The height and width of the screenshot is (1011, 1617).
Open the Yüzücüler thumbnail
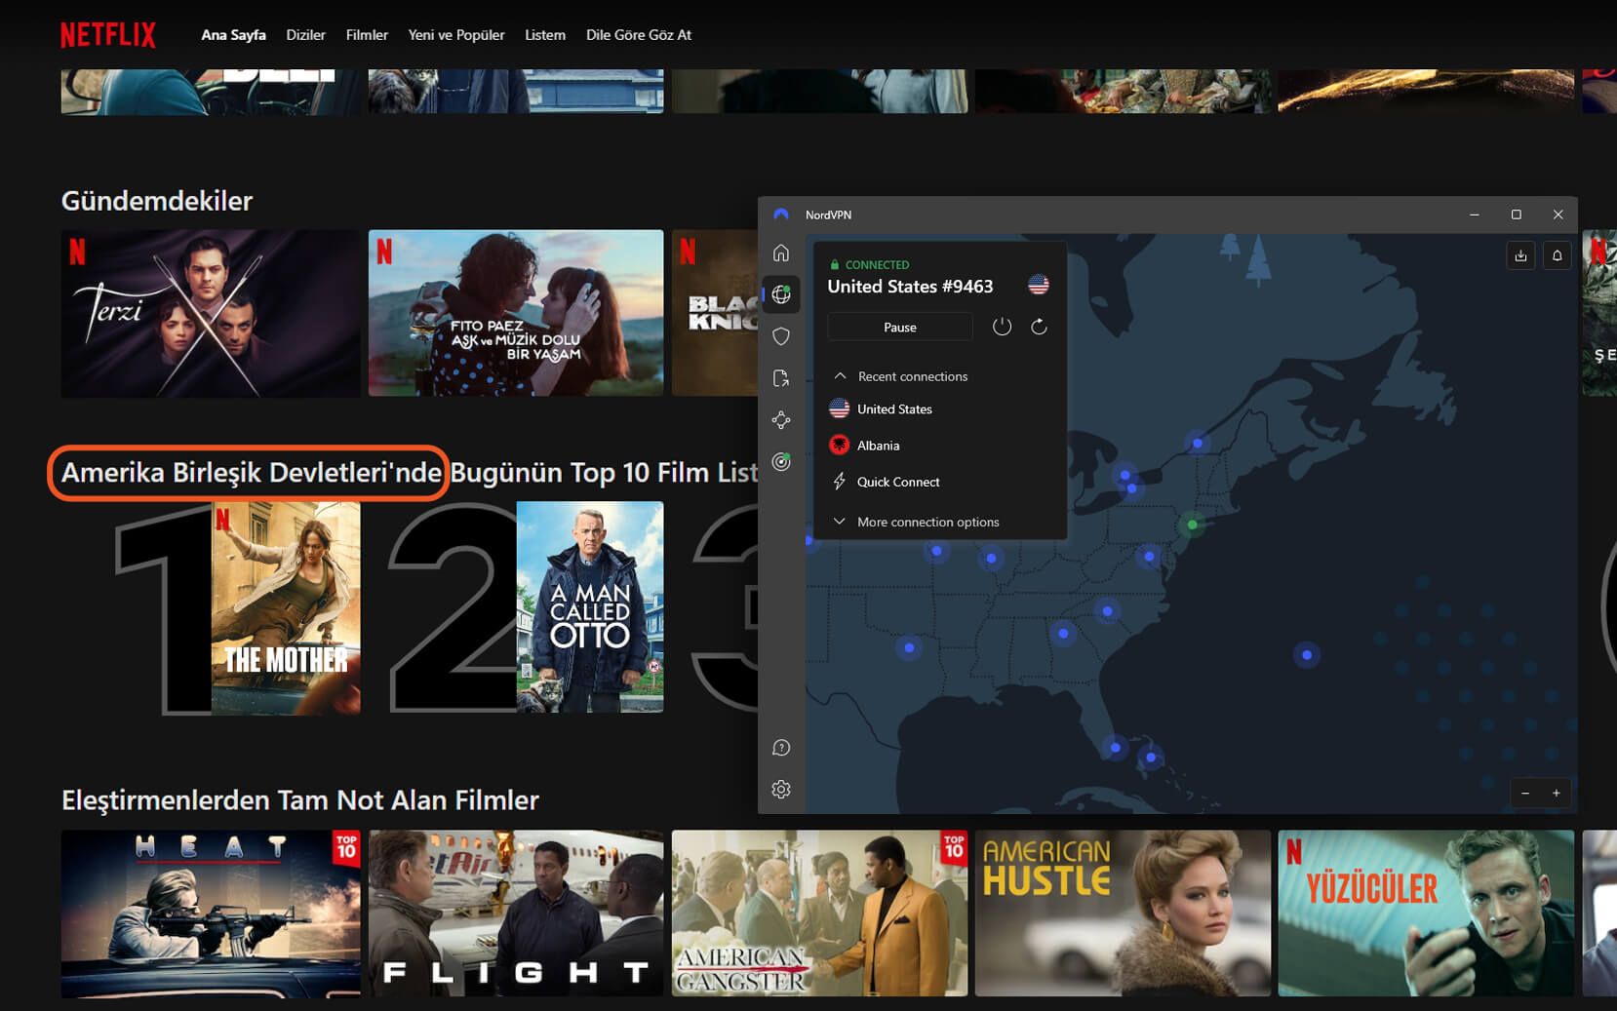pyautogui.click(x=1426, y=914)
